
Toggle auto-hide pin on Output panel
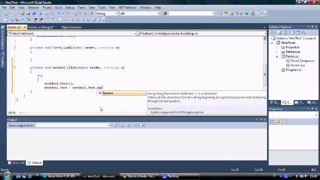click(261, 119)
